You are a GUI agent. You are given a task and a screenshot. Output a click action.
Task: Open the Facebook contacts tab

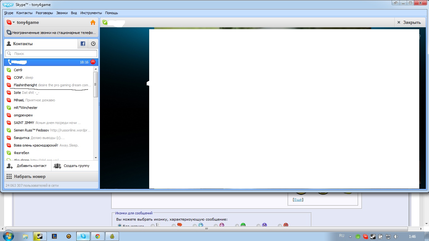point(83,44)
